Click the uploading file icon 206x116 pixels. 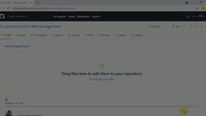pos(6,100)
